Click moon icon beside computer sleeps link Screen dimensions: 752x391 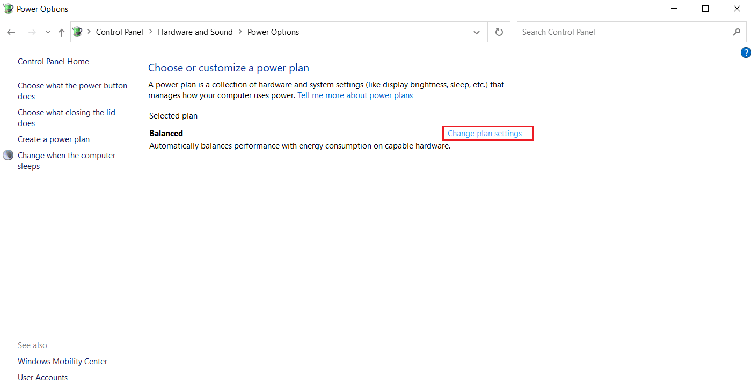[x=8, y=155]
